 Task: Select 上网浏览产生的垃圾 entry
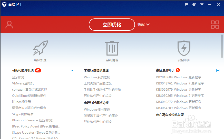point(98,83)
